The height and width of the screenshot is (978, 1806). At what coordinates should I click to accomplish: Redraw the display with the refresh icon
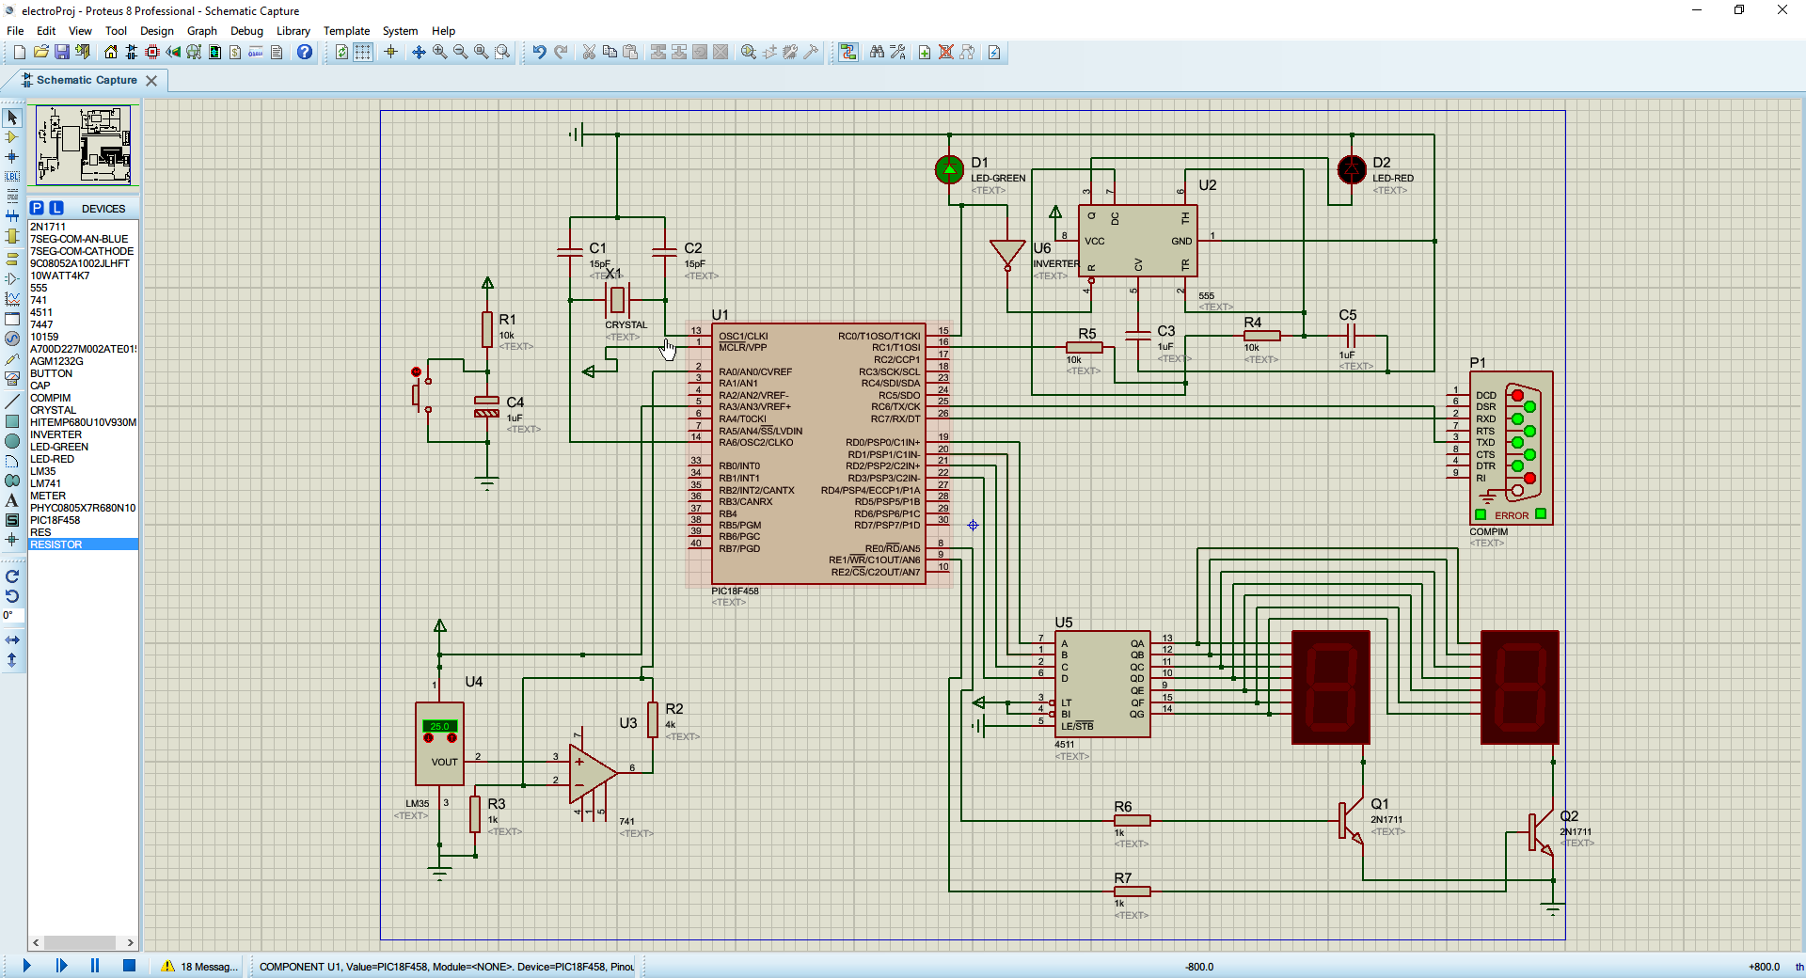(x=341, y=53)
